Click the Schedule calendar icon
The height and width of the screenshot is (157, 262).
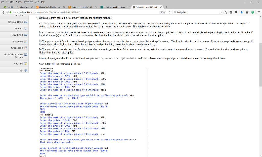pyautogui.click(x=25, y=41)
